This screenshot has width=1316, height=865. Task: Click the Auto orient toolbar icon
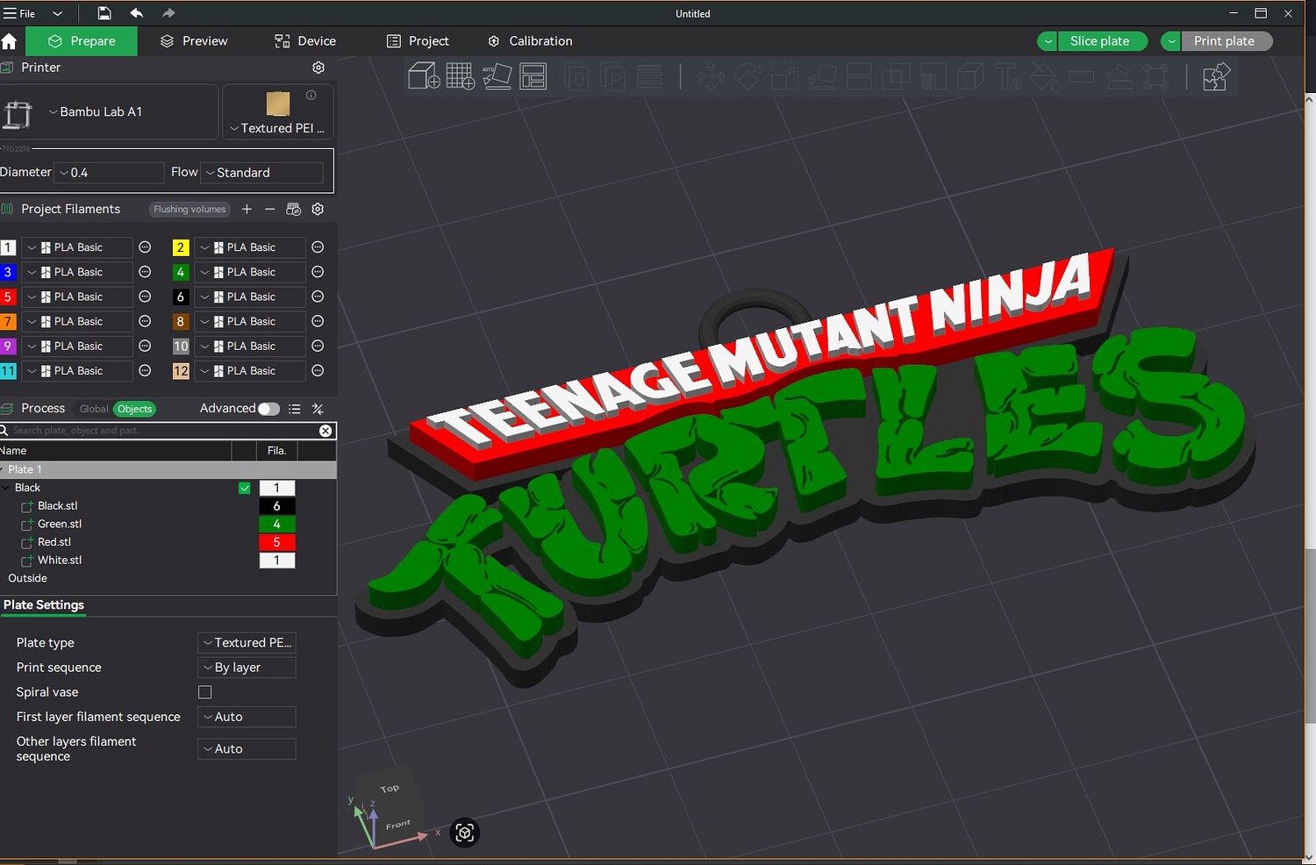click(497, 76)
